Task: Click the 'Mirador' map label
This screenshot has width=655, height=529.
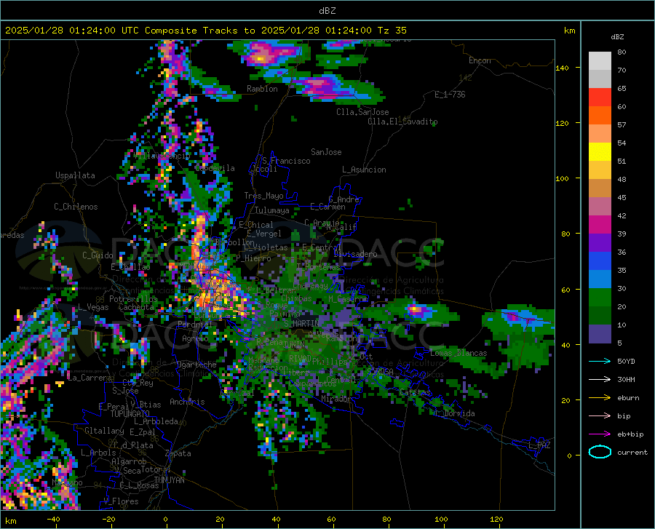Action: [336, 399]
